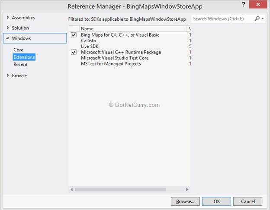Open the search options dropdown arrow
This screenshot has height=210, width=270.
coord(263,19)
